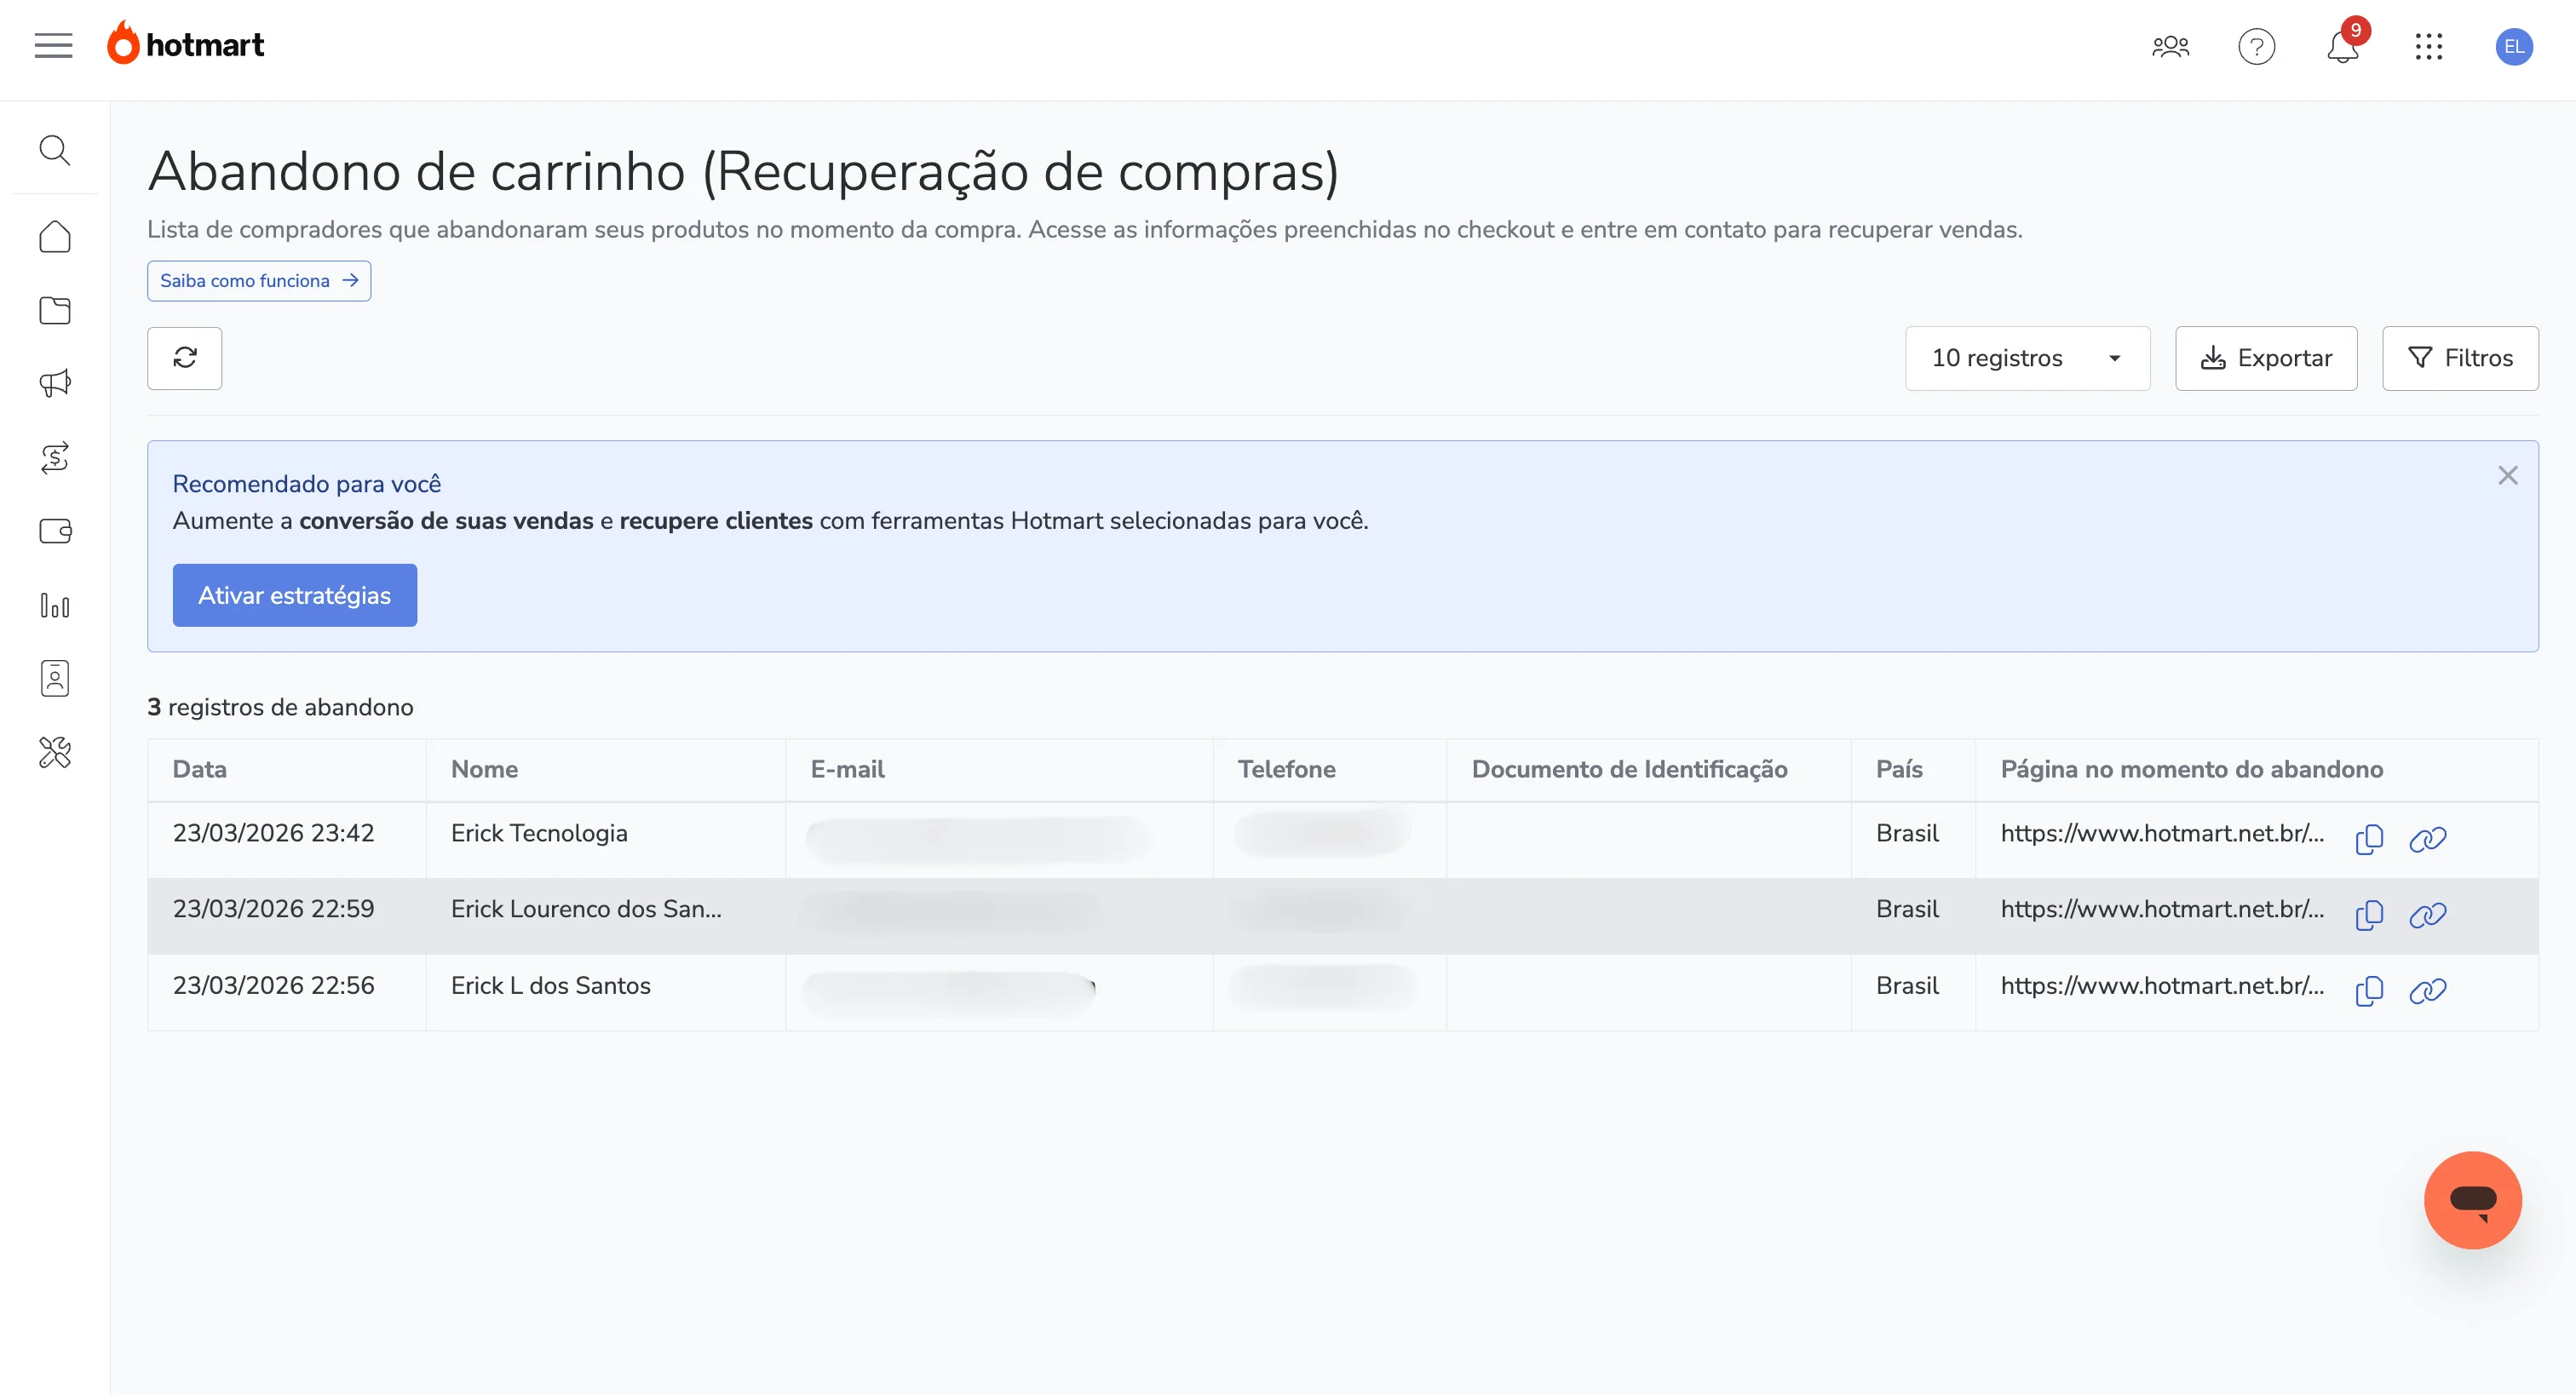The width and height of the screenshot is (2576, 1395).
Task: Select the contact badge sidebar icon
Action: (55, 679)
